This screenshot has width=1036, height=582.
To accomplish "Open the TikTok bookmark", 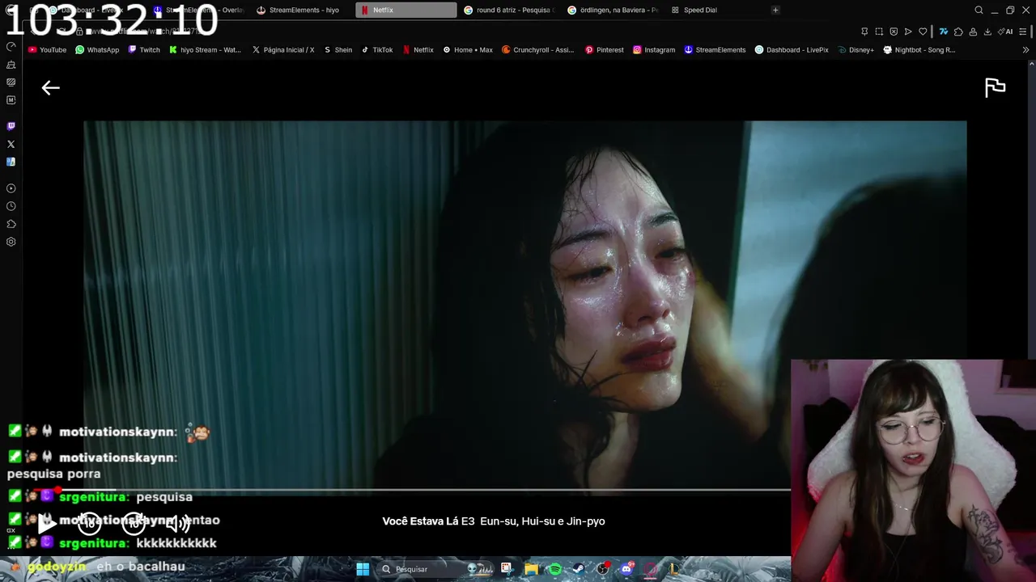I will tap(376, 49).
